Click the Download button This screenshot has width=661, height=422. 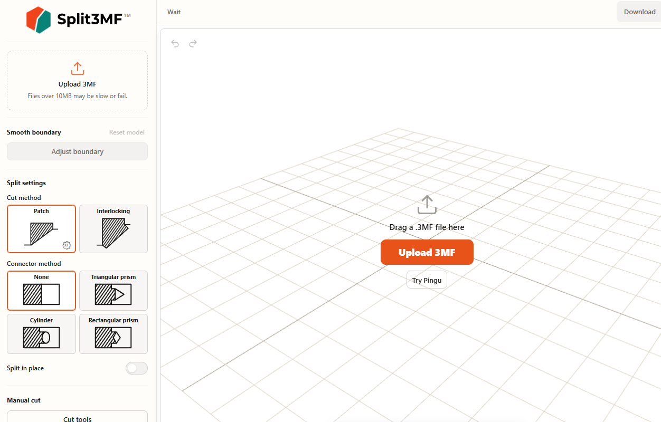coord(639,12)
